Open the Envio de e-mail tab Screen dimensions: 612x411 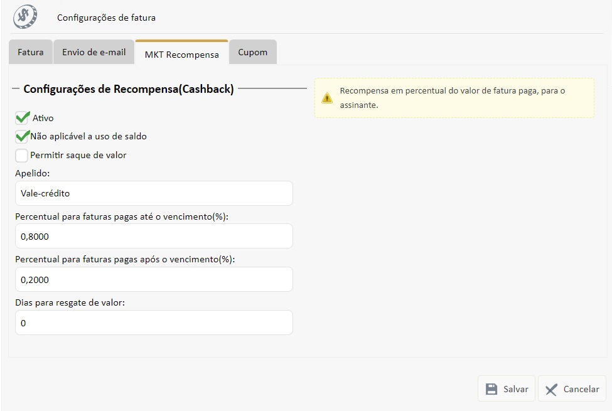tap(94, 52)
